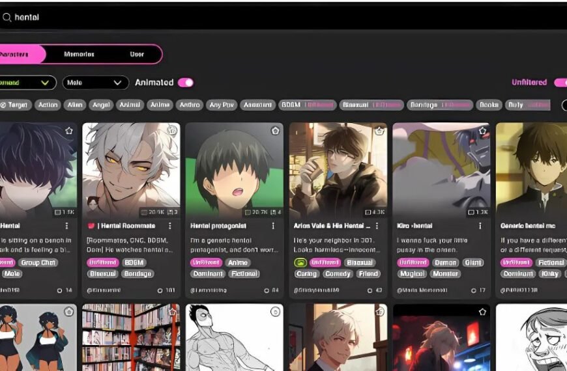Open the green-labelled sort dropdown
This screenshot has width=567, height=371.
[x=27, y=83]
